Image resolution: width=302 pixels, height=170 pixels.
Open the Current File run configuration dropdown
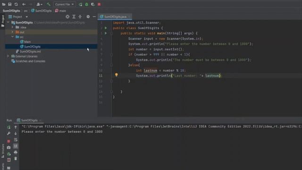coord(64,4)
